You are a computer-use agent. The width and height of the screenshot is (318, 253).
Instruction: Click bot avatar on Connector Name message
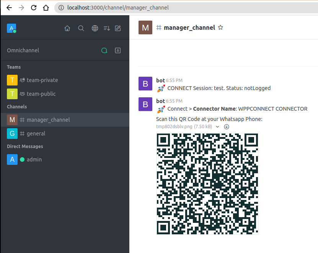145,104
